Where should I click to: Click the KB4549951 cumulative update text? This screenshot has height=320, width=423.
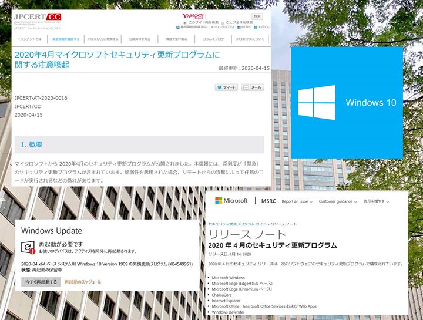(107, 264)
